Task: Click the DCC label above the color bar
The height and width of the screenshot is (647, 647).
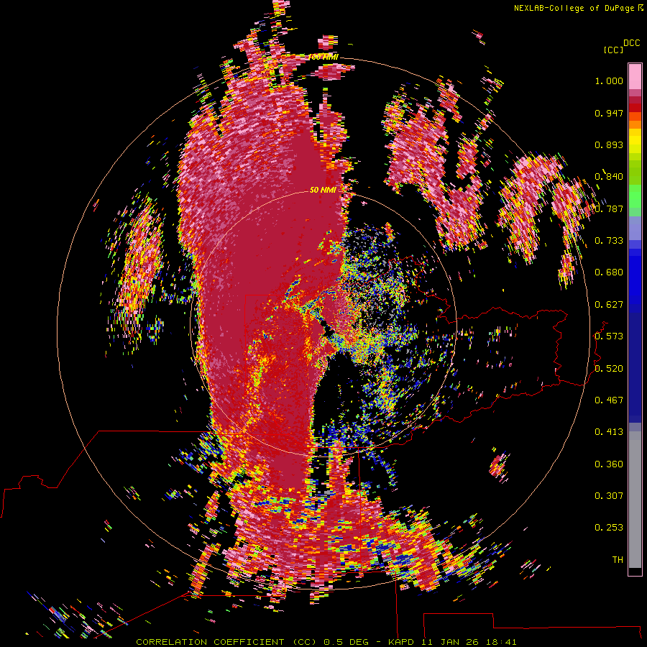Action: [x=631, y=43]
